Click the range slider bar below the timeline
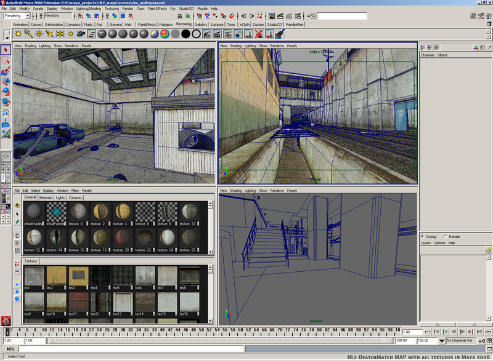The height and width of the screenshot is (361, 493). pyautogui.click(x=220, y=341)
